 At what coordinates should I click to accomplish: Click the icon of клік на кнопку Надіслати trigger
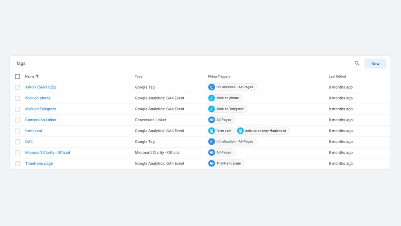tap(240, 131)
